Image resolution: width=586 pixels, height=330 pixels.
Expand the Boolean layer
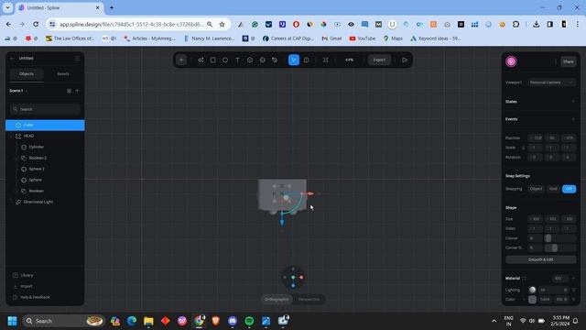click(16, 191)
